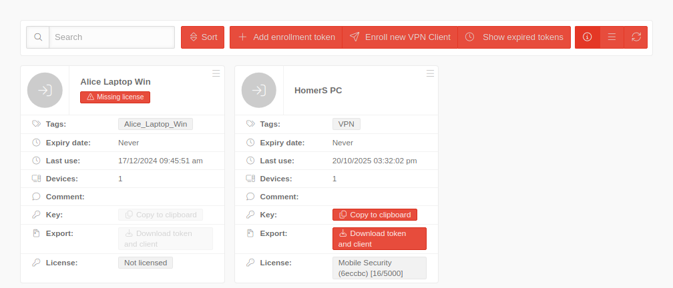This screenshot has height=288, width=673.
Task: Toggle the info details view icon
Action: 587,37
